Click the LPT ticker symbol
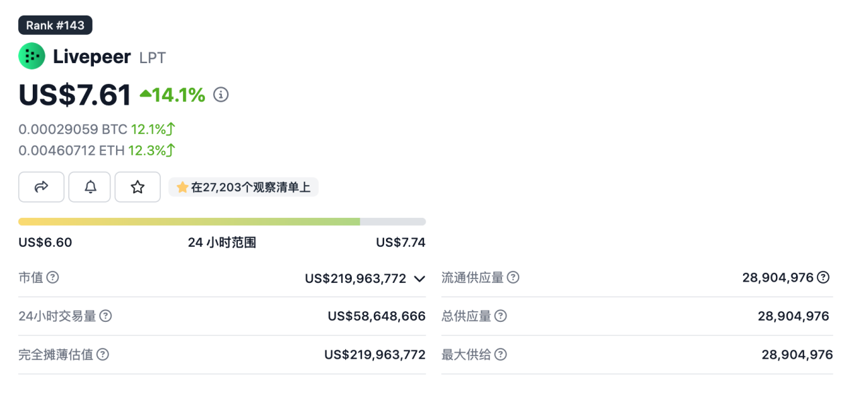The image size is (849, 399). coord(152,58)
